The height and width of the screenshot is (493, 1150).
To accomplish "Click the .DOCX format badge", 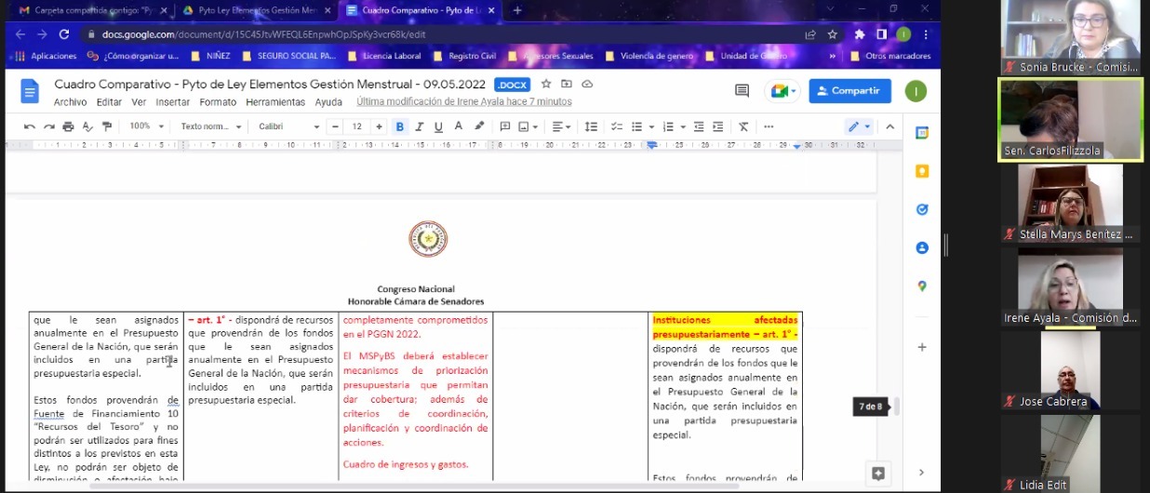I will (x=512, y=85).
